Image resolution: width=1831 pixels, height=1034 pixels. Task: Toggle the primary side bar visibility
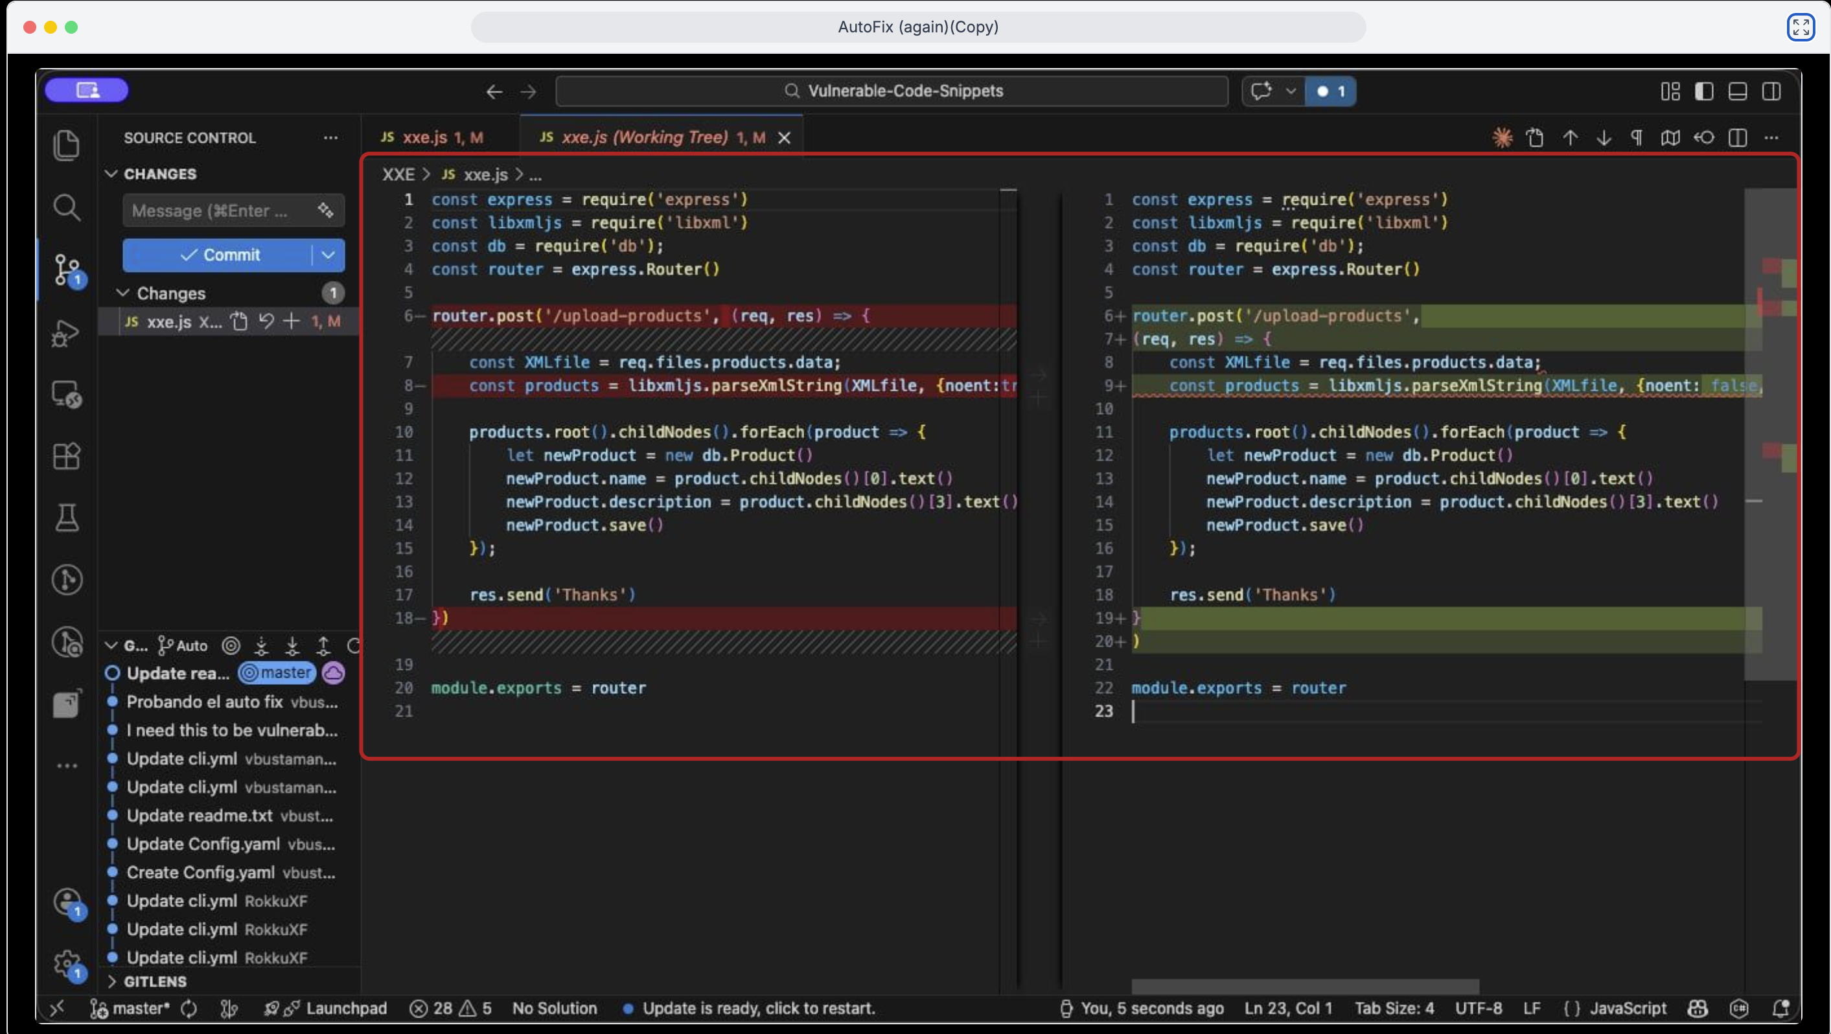(1704, 91)
